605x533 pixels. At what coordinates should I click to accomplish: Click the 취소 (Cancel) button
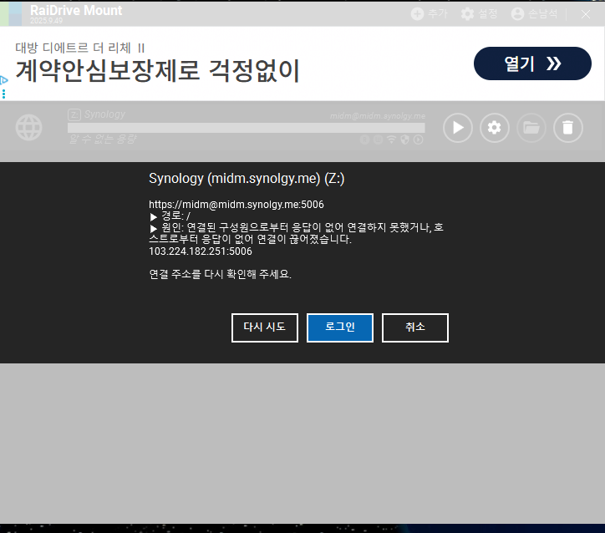tap(414, 327)
